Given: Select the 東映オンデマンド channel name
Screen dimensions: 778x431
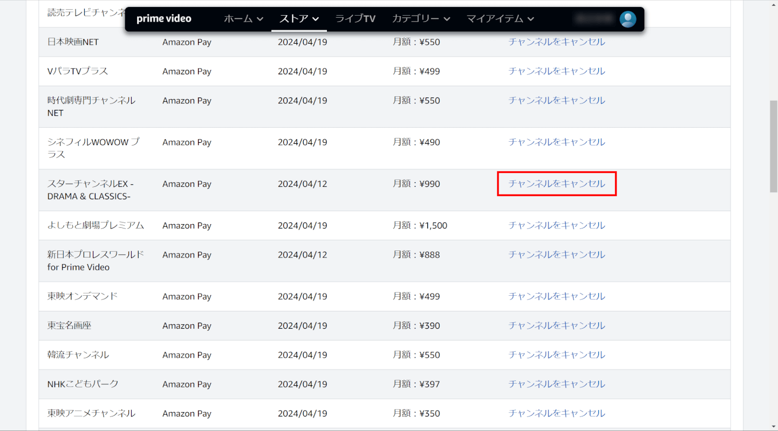Looking at the screenshot, I should [x=82, y=296].
